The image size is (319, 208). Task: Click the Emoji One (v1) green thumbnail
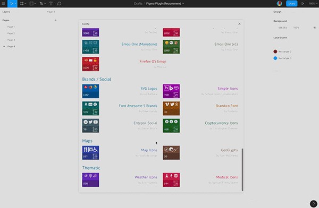(171, 47)
